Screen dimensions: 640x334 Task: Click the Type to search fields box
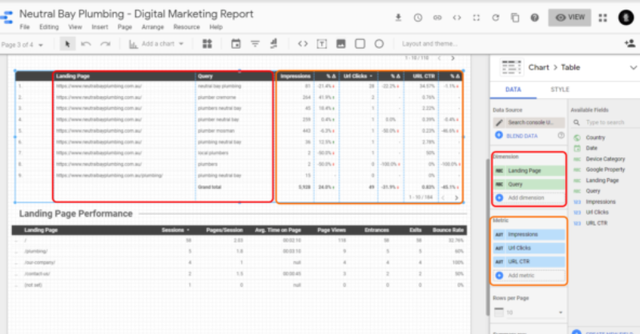point(605,122)
